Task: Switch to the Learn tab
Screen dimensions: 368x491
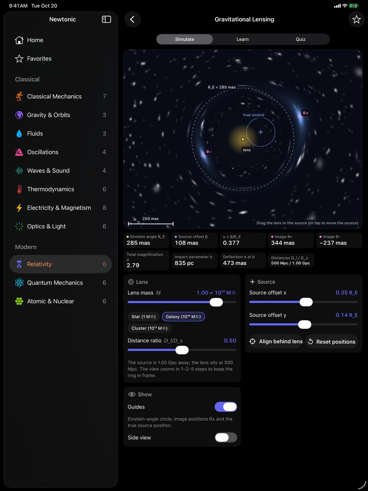Action: [243, 39]
